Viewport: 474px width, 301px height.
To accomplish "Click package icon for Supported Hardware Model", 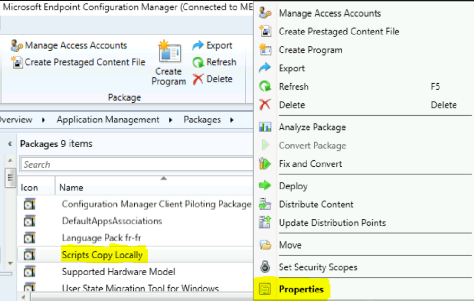I will (30, 272).
